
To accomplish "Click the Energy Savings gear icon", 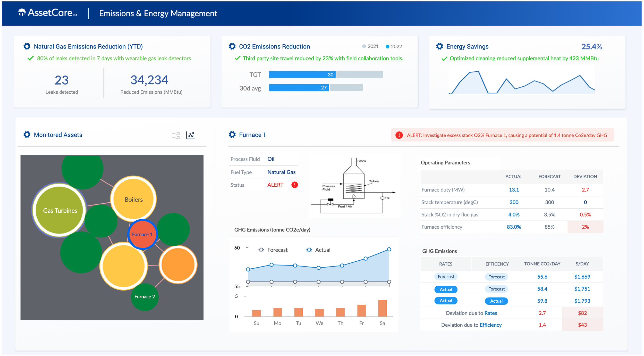I will [x=439, y=46].
